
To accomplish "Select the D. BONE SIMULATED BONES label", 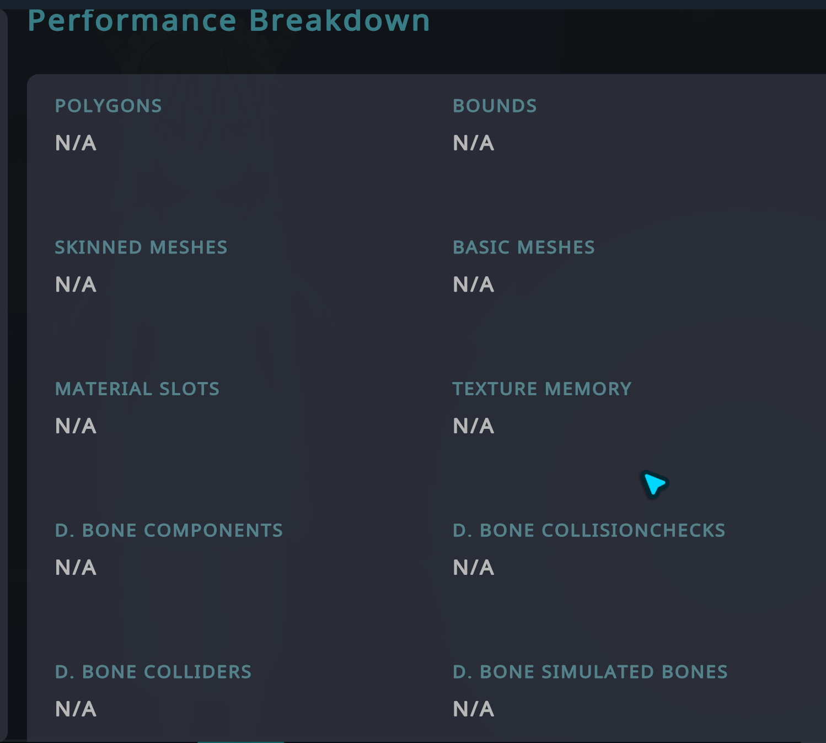I will click(590, 672).
